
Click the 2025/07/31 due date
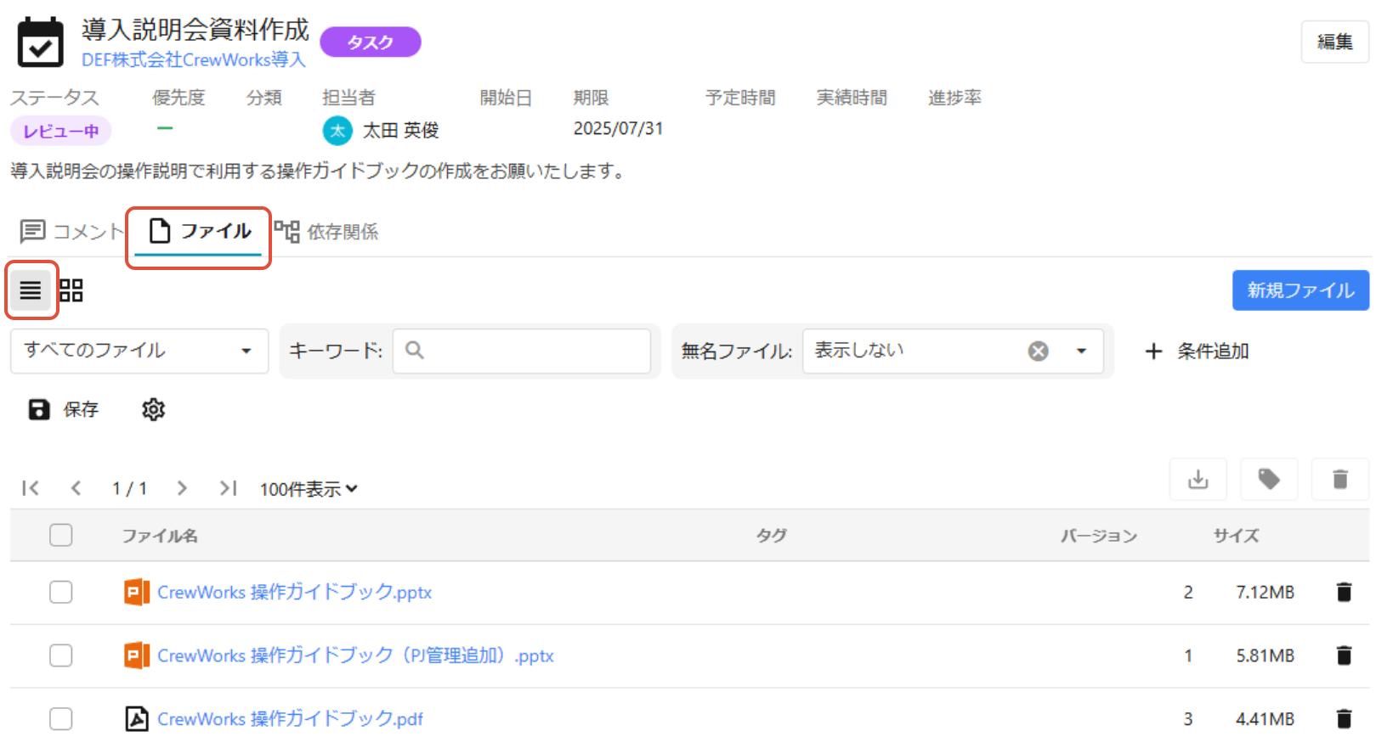(x=618, y=128)
